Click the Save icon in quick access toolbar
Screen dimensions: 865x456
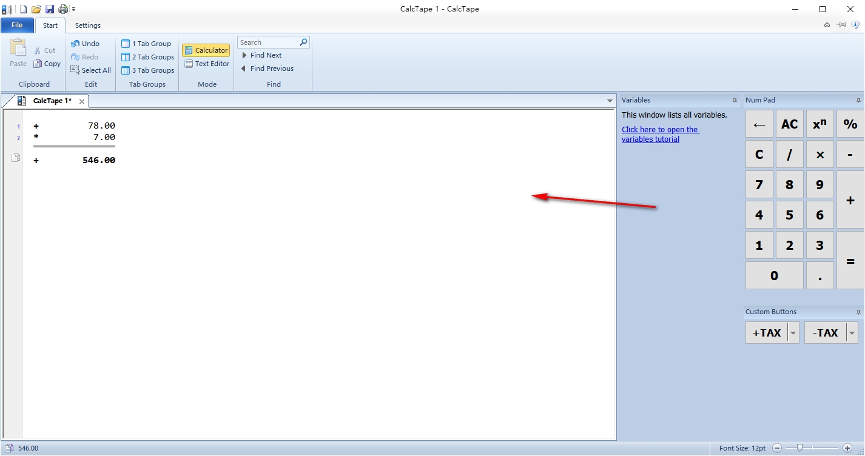point(50,9)
